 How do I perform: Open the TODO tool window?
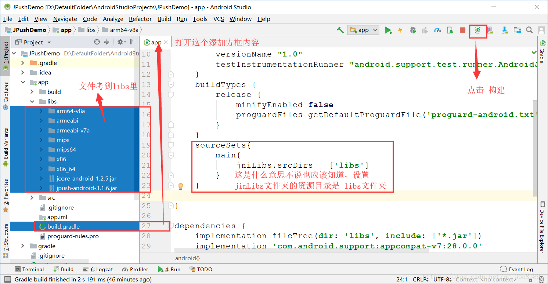pos(201,269)
